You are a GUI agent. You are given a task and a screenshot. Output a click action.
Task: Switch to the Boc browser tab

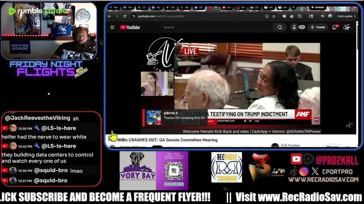tap(114, 7)
